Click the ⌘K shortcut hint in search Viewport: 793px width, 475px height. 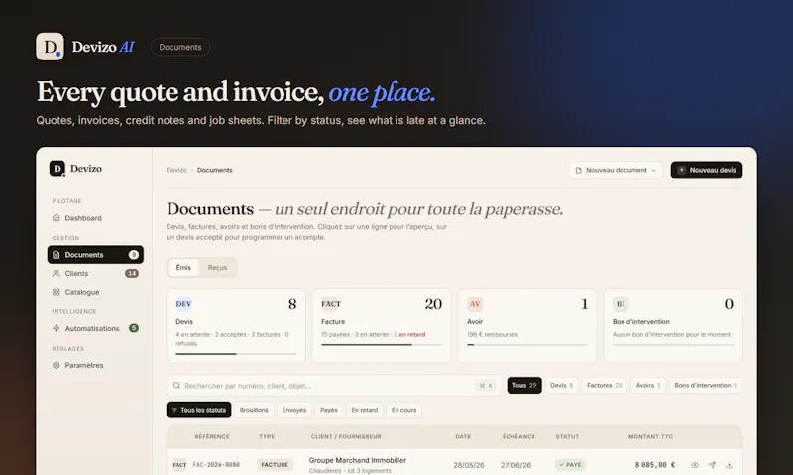click(x=486, y=386)
